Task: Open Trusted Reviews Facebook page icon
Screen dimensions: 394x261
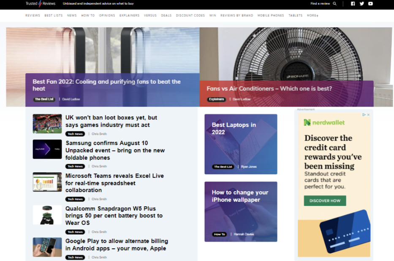Action: (353, 3)
